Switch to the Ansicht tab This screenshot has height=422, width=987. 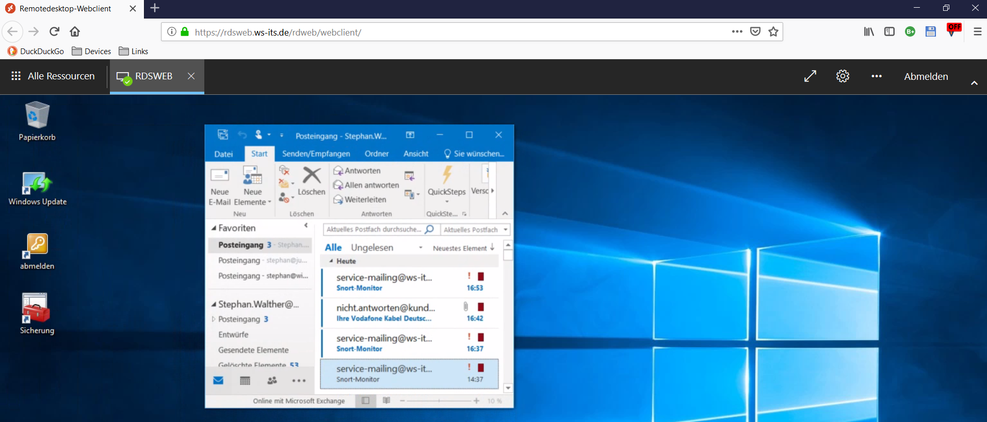click(x=416, y=154)
